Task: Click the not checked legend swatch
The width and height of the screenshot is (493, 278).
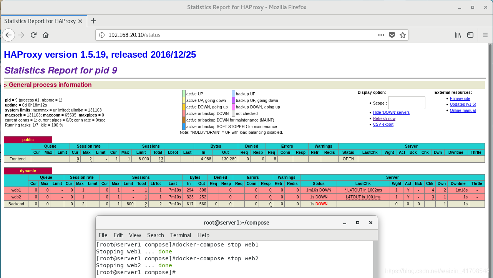Action: coord(233,113)
